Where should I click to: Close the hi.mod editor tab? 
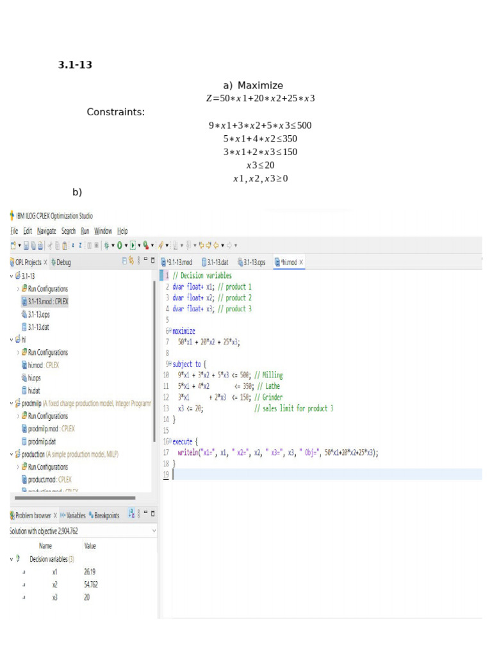(x=301, y=262)
